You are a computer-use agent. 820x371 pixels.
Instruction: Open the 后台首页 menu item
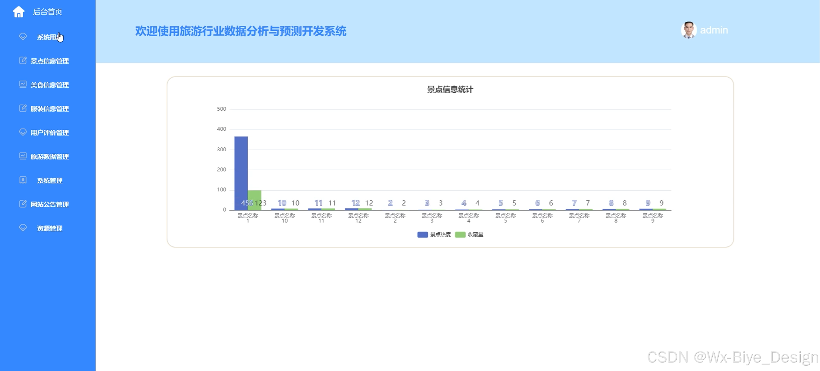coord(48,12)
